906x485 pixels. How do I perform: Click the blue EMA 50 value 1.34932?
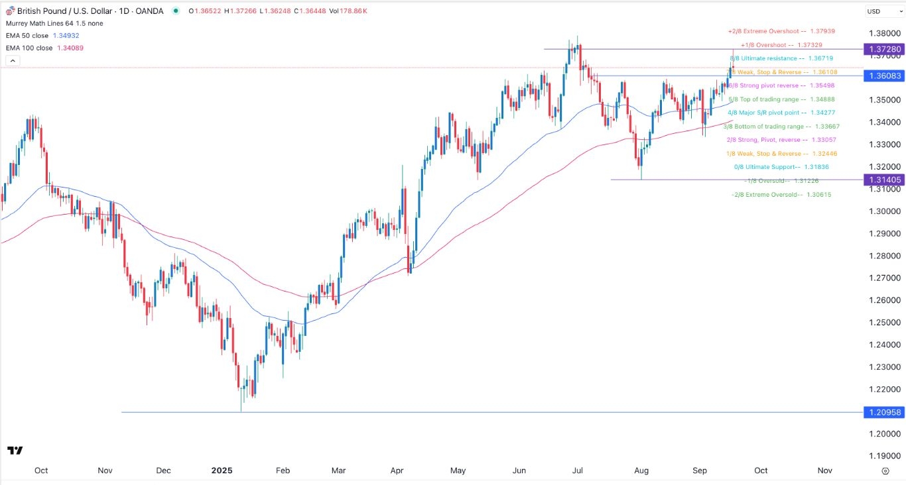coord(68,35)
